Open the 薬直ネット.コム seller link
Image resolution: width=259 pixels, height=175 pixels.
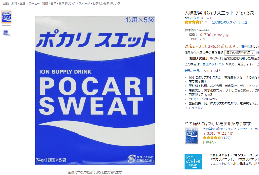[213, 64]
